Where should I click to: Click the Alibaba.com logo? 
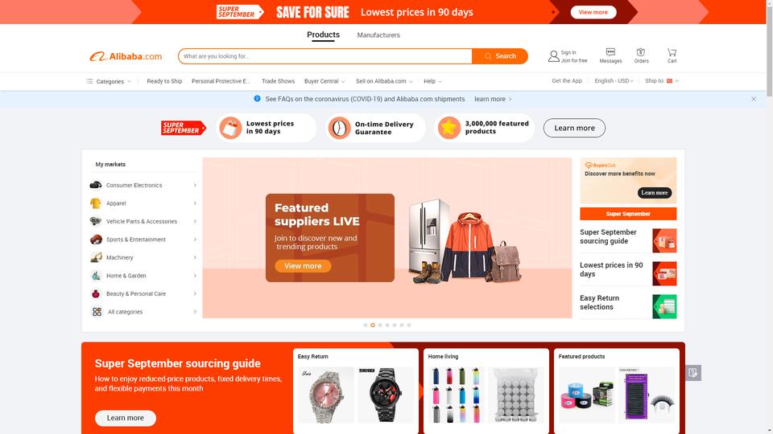[126, 56]
